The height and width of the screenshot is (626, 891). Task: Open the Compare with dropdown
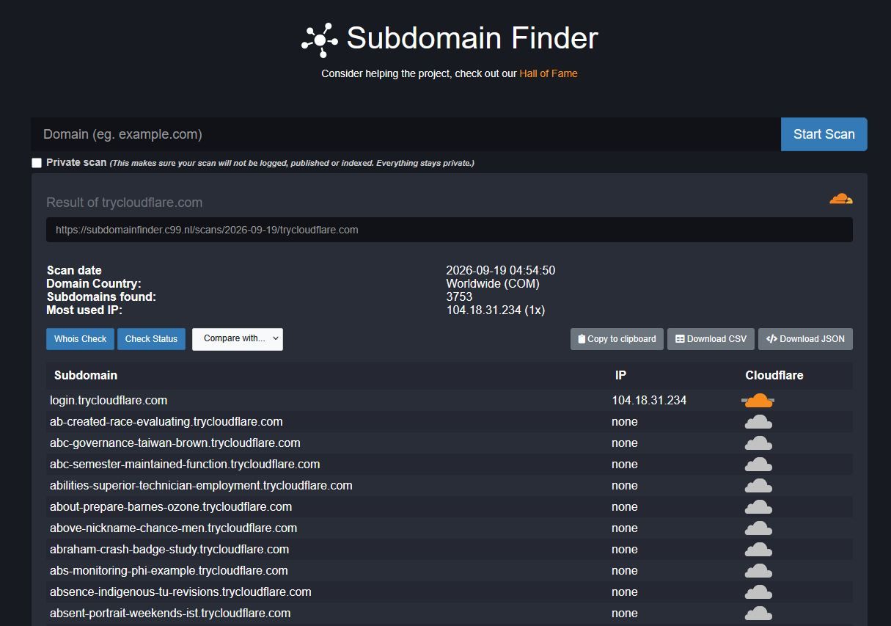point(238,339)
